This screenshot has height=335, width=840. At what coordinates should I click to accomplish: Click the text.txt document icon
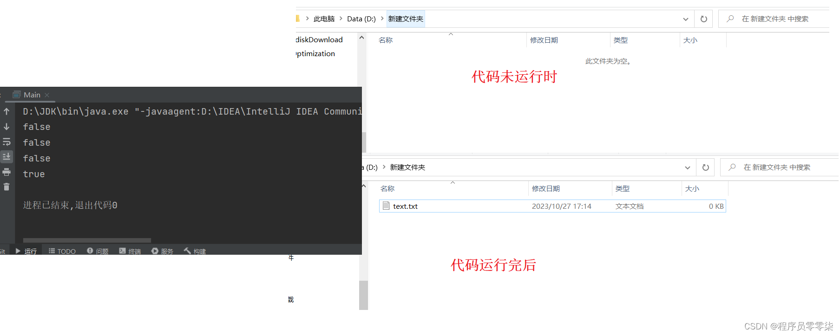[386, 206]
